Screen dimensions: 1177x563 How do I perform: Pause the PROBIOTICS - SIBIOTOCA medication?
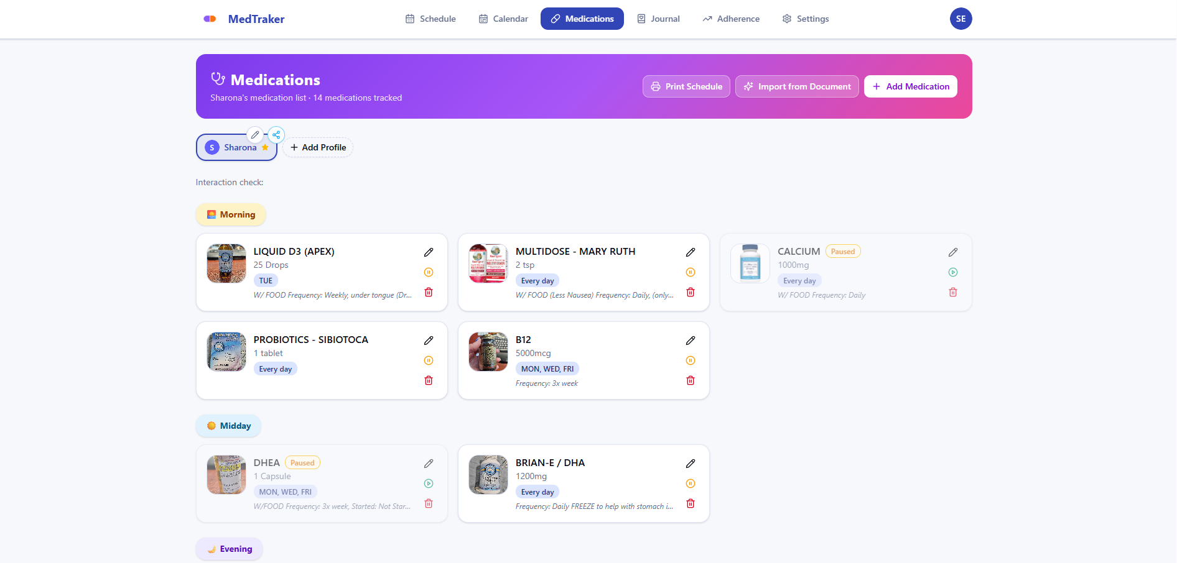[429, 360]
